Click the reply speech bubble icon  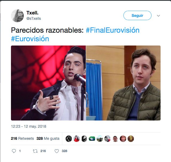(14, 151)
